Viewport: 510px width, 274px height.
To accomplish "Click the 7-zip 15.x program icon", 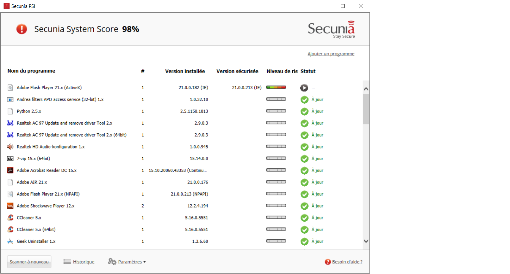I will click(10, 159).
